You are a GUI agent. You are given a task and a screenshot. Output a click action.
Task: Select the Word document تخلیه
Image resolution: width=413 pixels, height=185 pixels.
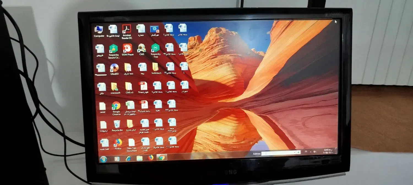tap(158, 106)
